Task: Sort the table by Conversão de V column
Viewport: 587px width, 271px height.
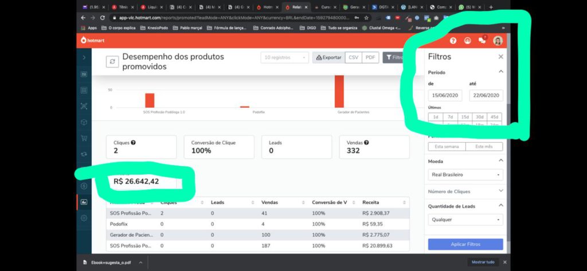Action: click(x=354, y=202)
